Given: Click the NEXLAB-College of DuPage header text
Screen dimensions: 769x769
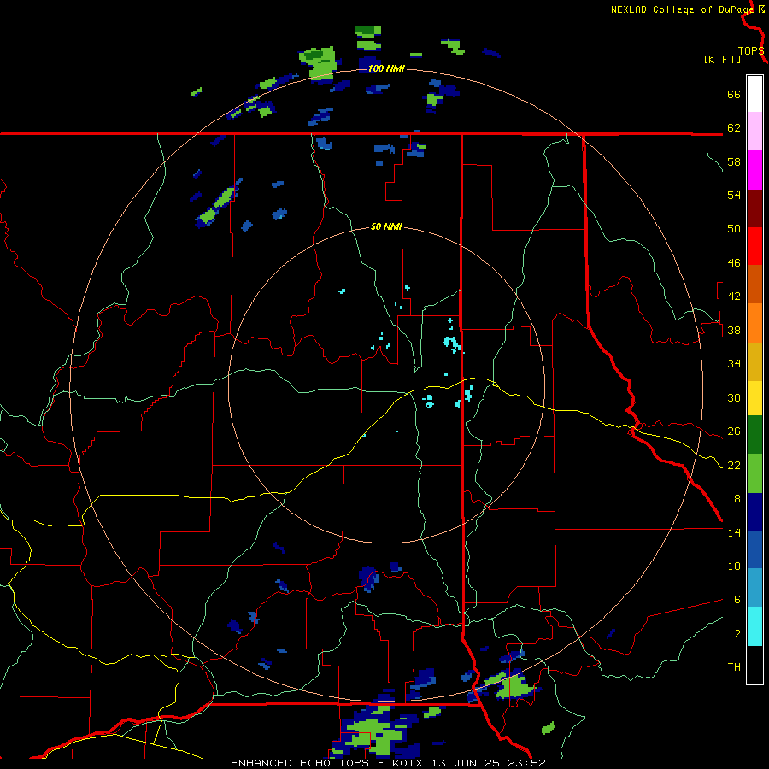Looking at the screenshot, I should 682,9.
